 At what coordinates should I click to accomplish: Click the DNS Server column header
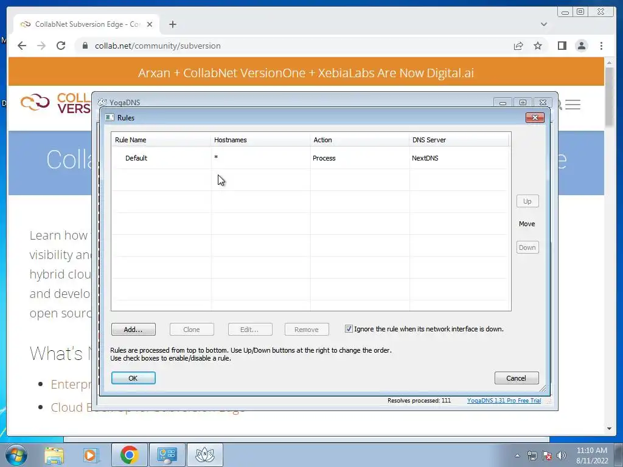click(x=459, y=140)
